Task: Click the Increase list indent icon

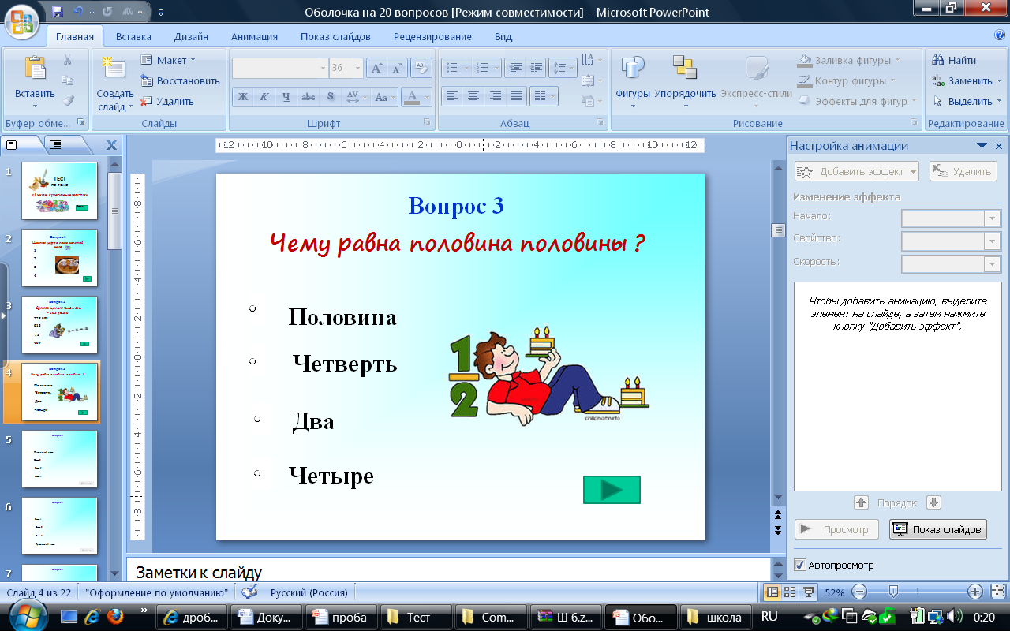Action: point(536,68)
